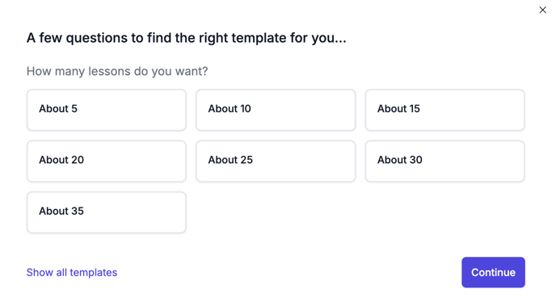Skip the questions and show all templates

(x=72, y=272)
